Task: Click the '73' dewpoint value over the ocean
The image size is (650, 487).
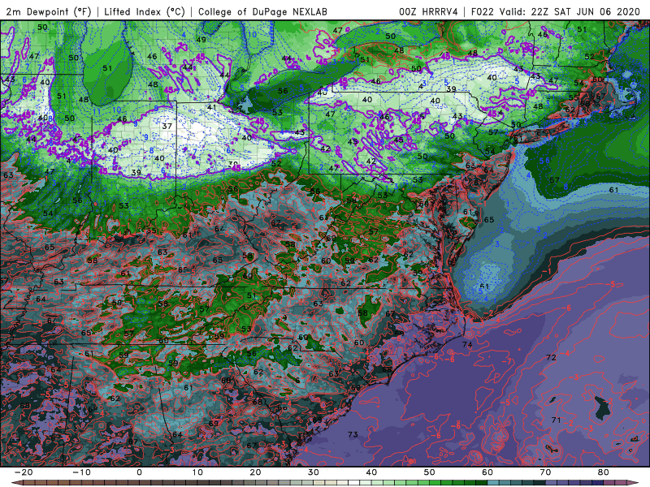Action: [x=353, y=434]
